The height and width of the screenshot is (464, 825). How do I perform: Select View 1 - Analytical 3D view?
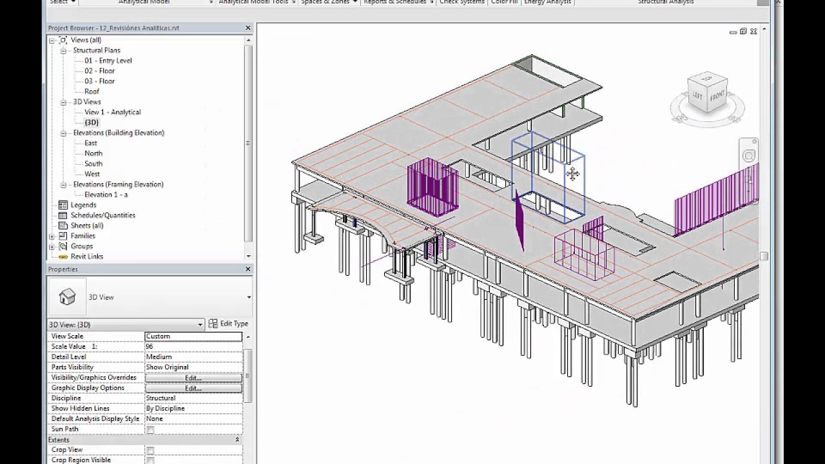point(112,112)
